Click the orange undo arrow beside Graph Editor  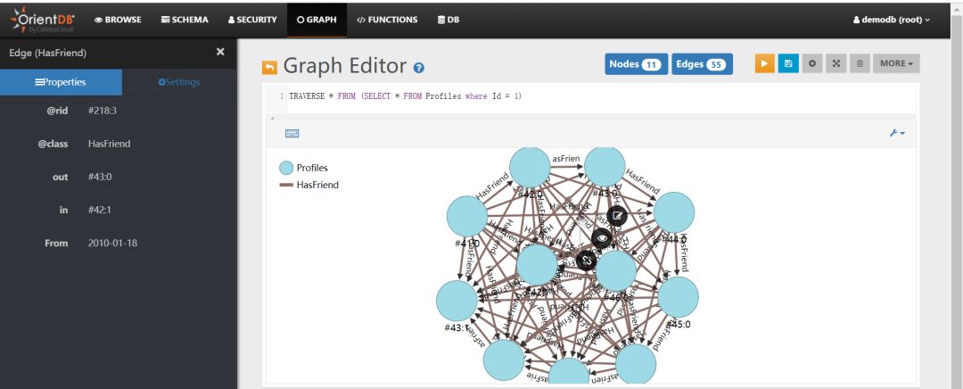[x=268, y=68]
